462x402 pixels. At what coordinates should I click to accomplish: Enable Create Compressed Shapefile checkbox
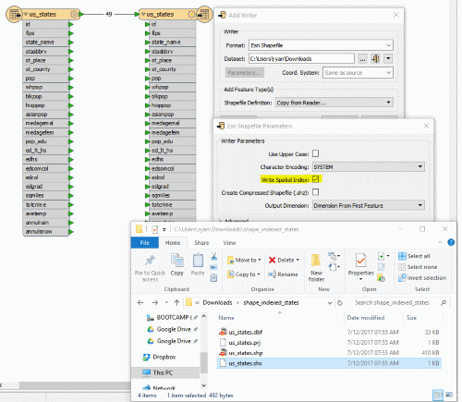(x=315, y=192)
